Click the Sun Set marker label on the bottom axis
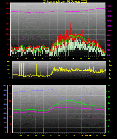 point(88,135)
